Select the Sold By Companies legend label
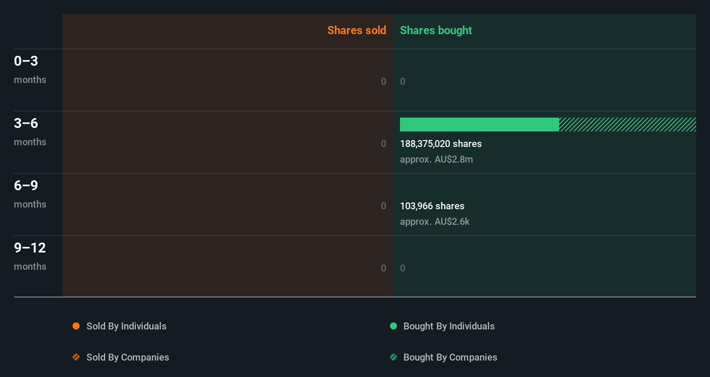The height and width of the screenshot is (377, 710). 128,357
